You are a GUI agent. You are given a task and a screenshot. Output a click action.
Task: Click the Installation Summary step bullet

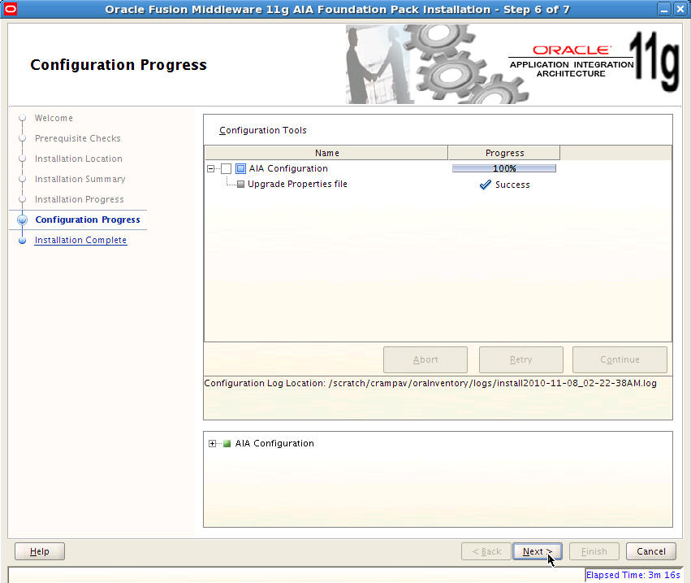pyautogui.click(x=22, y=179)
